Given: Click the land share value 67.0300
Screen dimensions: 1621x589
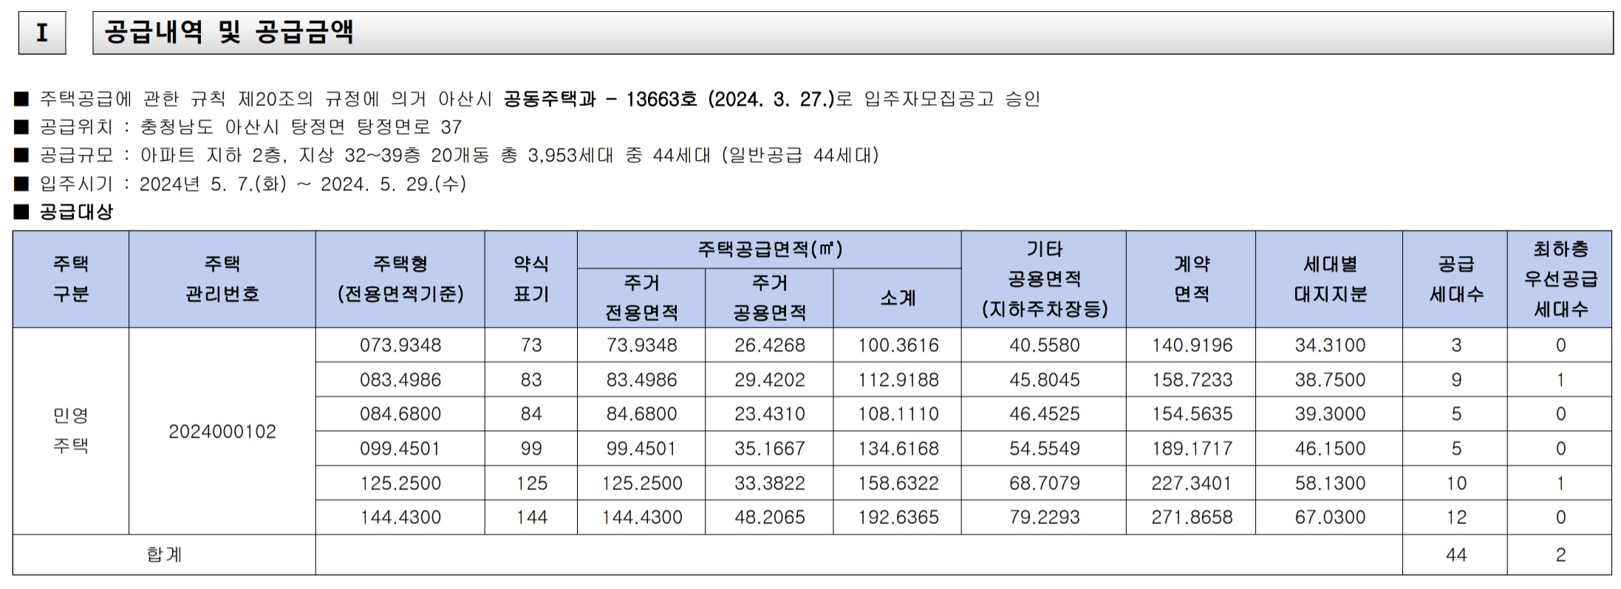Looking at the screenshot, I should point(1330,517).
